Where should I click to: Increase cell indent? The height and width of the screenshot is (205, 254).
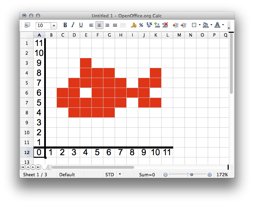pos(183,25)
